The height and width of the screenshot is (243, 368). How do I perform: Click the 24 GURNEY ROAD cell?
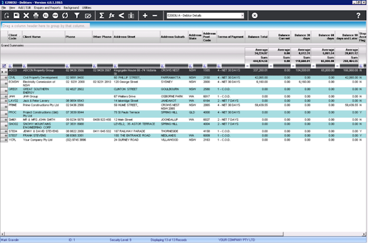(137, 140)
